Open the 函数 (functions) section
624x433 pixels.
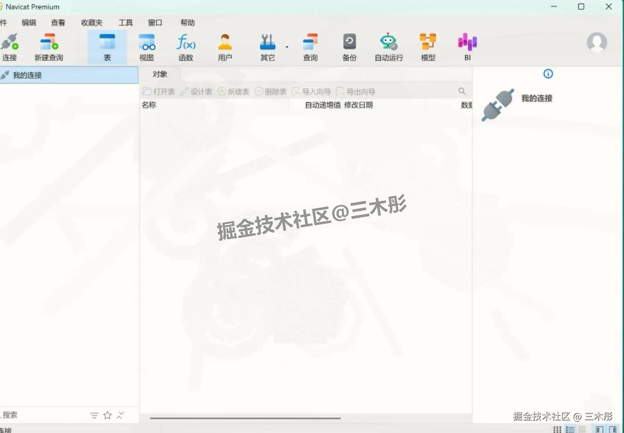[186, 47]
